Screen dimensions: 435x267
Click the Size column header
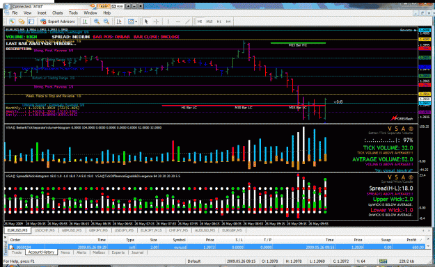pos(153,240)
